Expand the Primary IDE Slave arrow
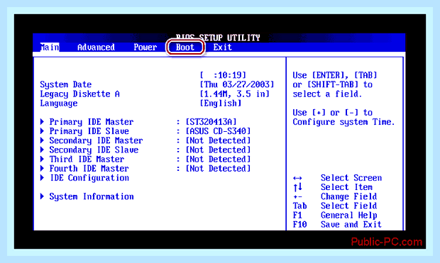Viewport: 440px width, 263px height. click(x=42, y=131)
